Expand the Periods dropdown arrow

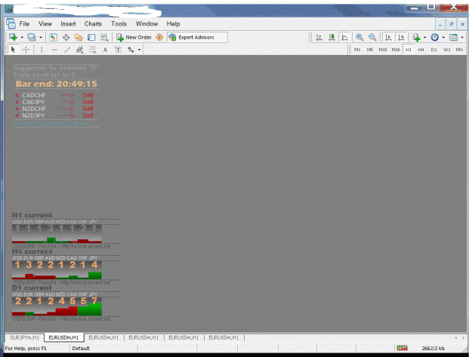point(443,38)
